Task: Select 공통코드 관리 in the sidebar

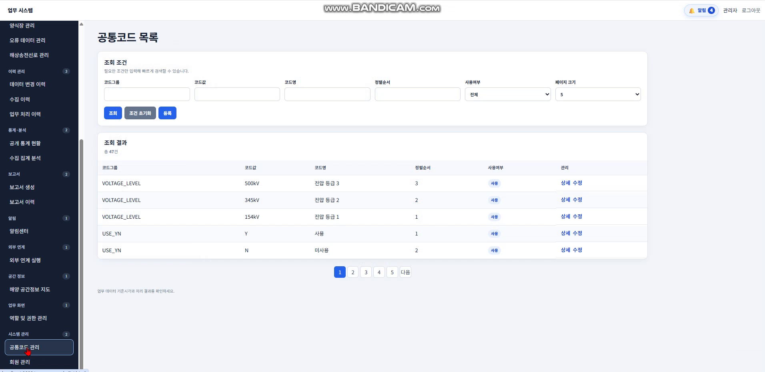Action: tap(39, 347)
